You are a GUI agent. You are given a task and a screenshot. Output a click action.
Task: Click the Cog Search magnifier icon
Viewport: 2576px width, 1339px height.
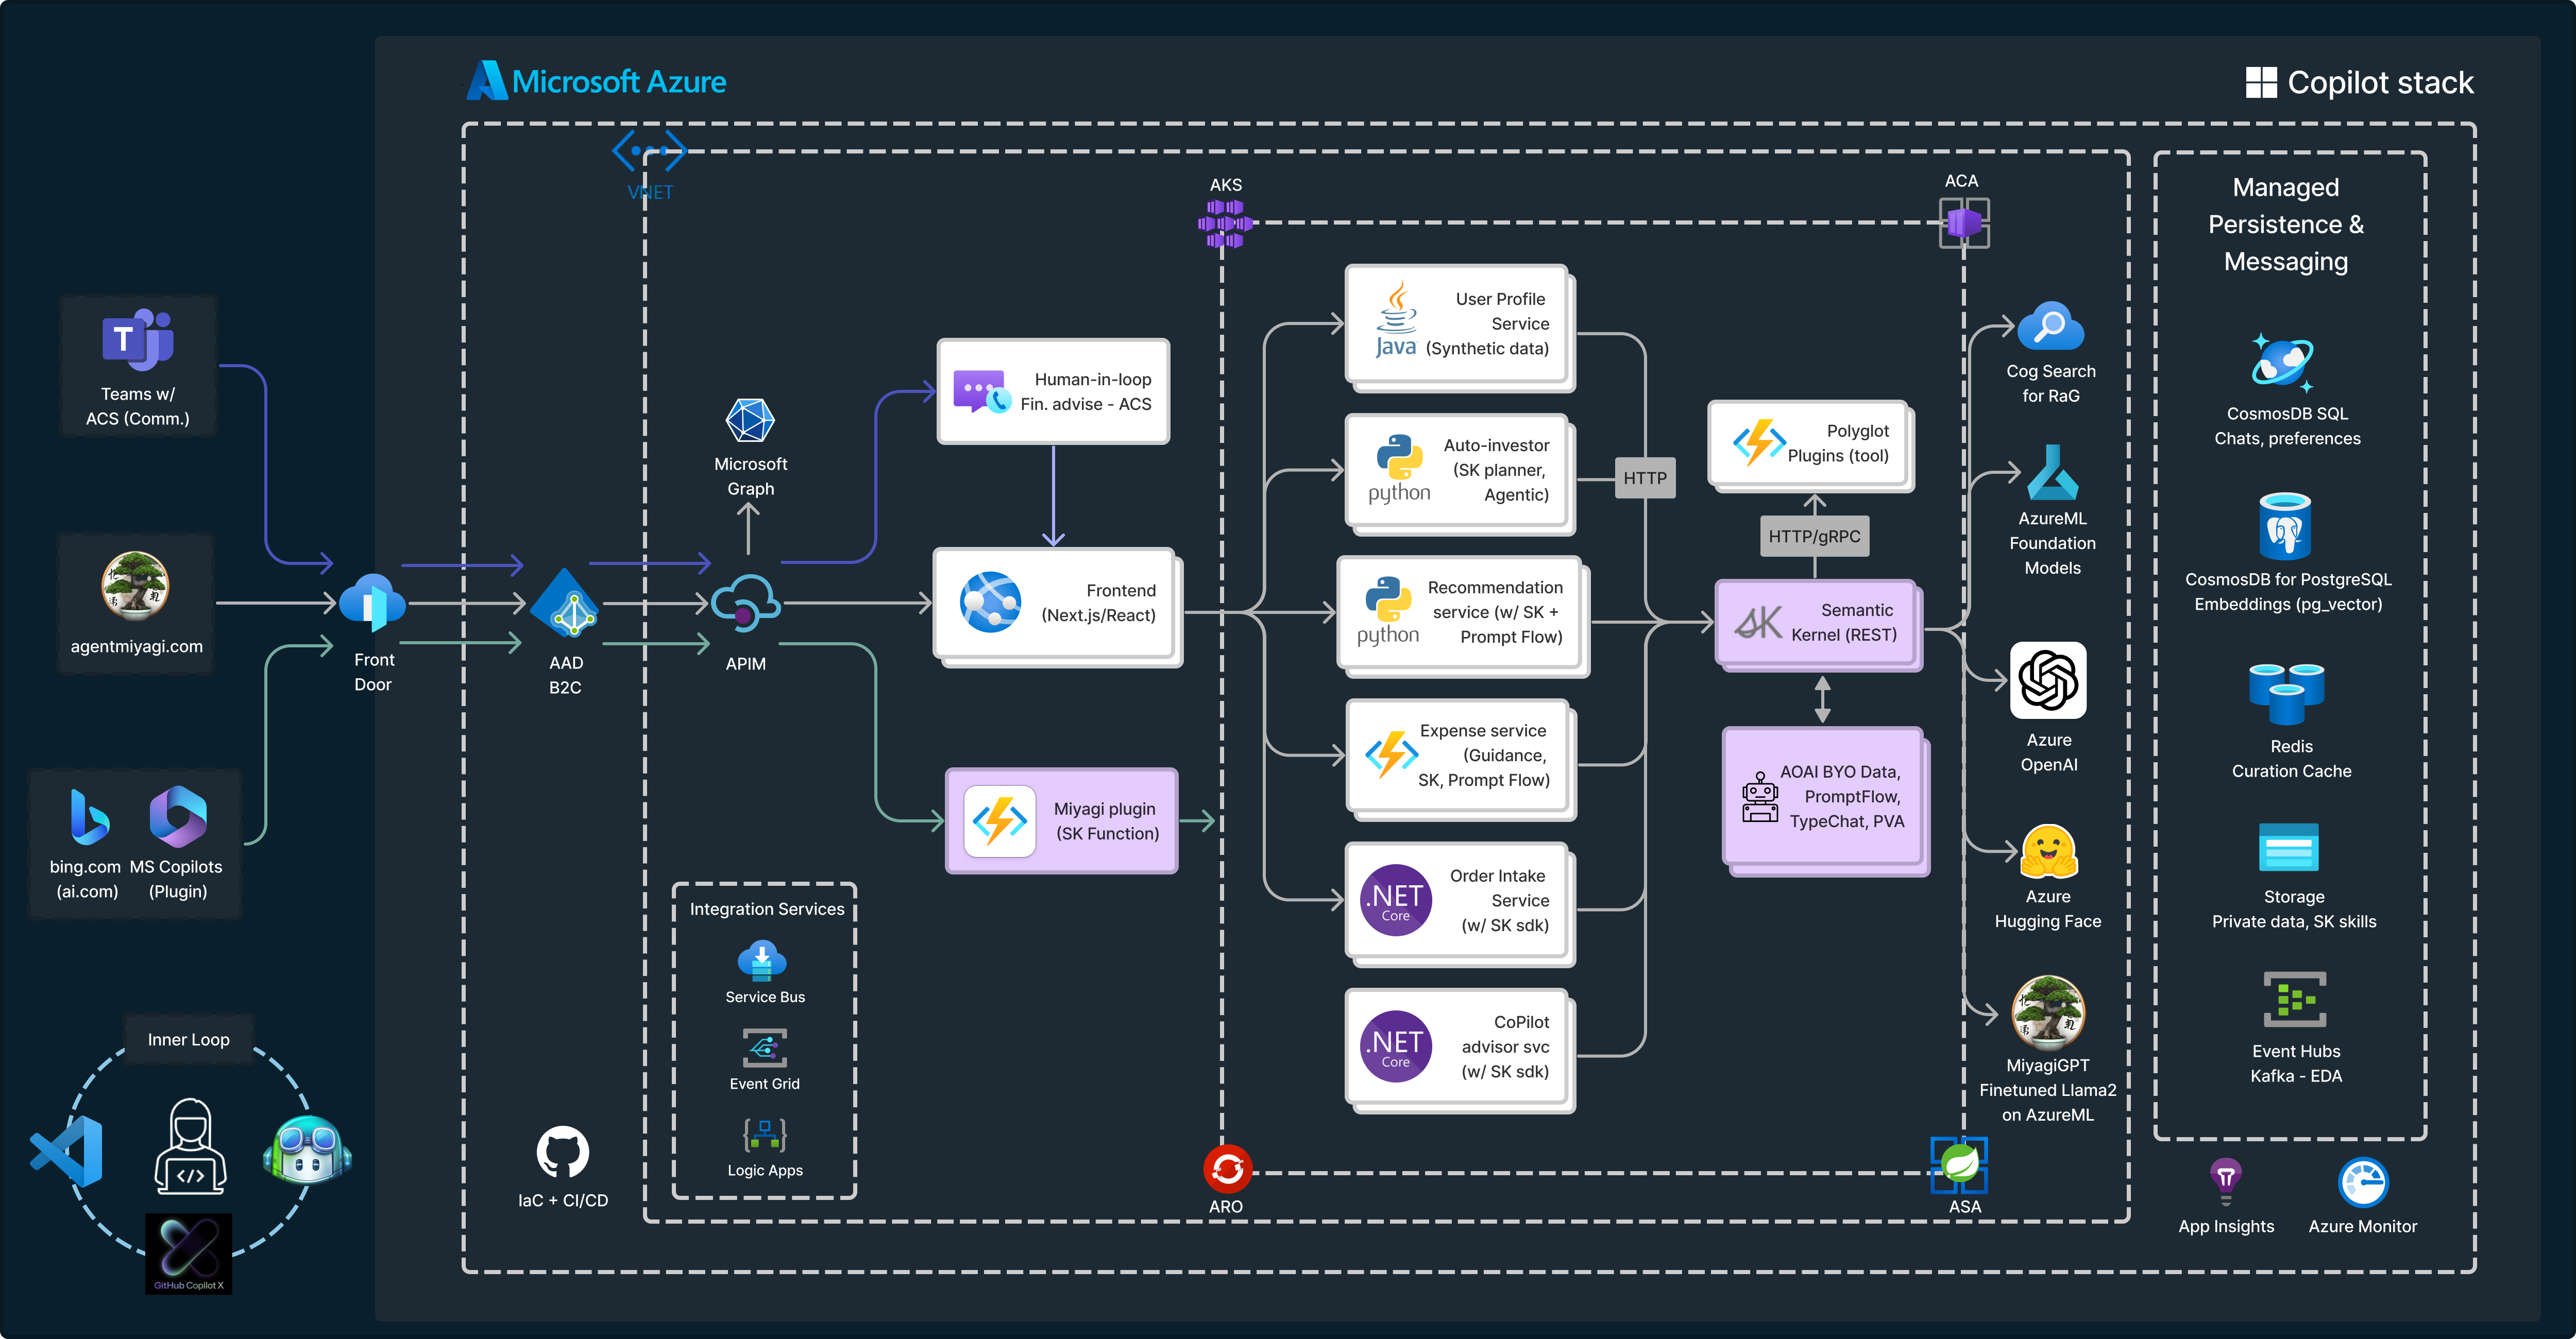(x=2050, y=327)
